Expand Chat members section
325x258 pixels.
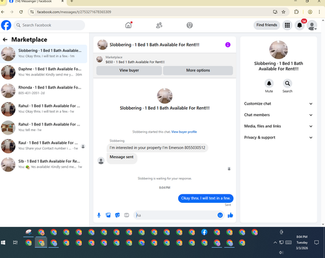(278, 115)
